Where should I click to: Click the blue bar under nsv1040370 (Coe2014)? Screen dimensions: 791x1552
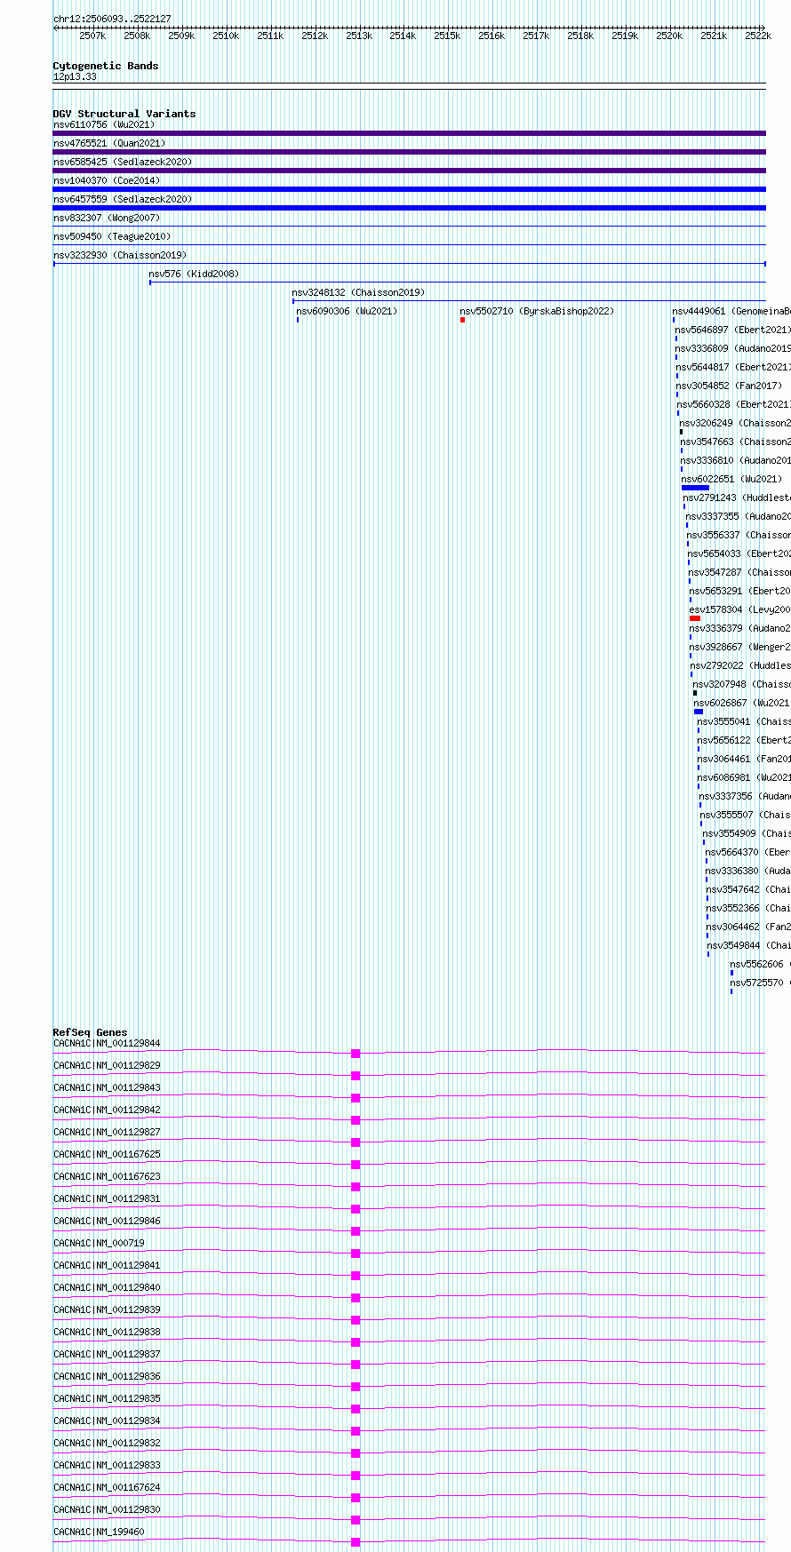pyautogui.click(x=410, y=189)
